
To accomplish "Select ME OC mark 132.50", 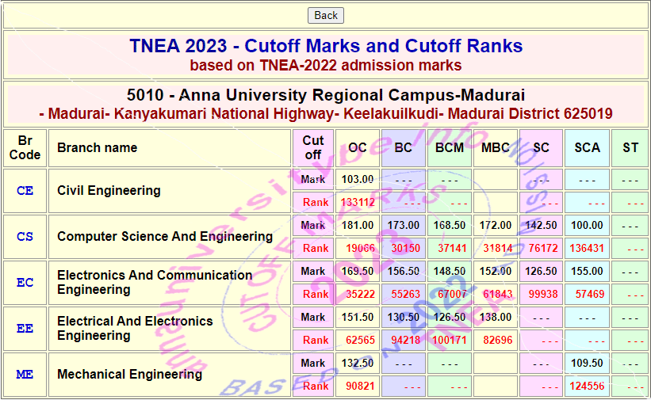I will coord(358,364).
